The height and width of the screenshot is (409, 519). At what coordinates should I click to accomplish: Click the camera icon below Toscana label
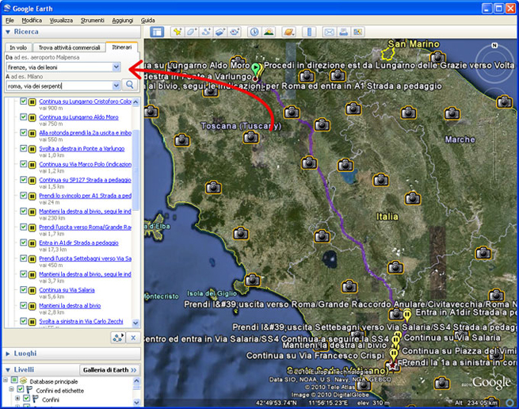pos(250,137)
